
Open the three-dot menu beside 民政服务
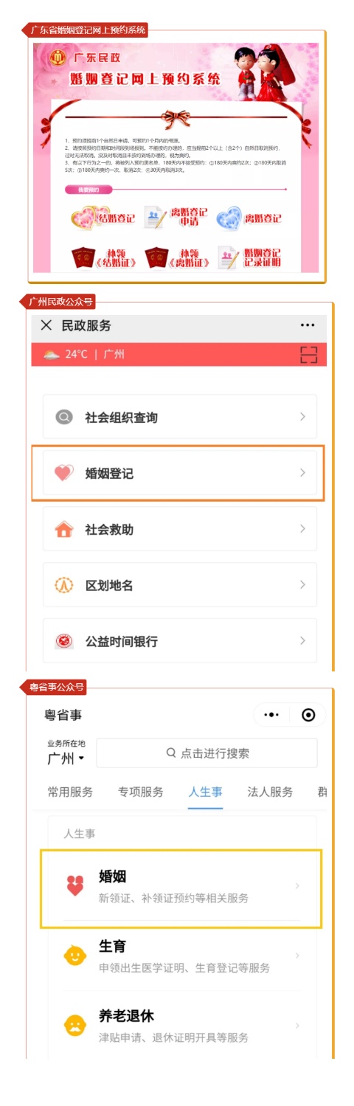(x=308, y=325)
